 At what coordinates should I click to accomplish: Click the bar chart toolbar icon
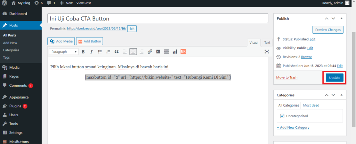click(175, 52)
